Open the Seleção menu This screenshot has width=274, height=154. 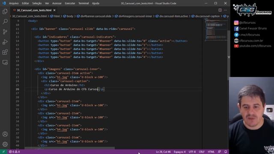point(37,3)
